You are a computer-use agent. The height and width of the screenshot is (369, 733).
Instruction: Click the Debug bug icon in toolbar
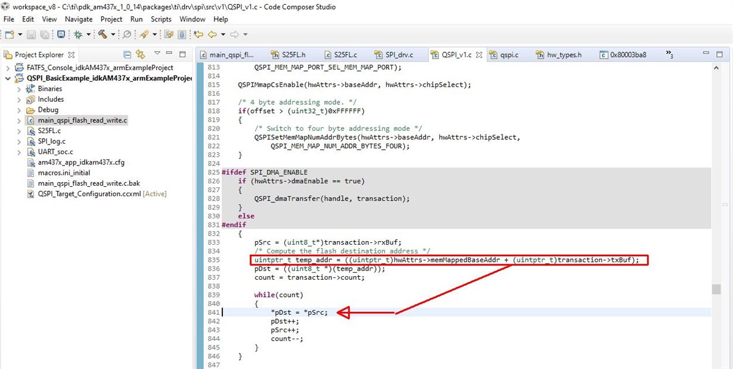(x=78, y=35)
